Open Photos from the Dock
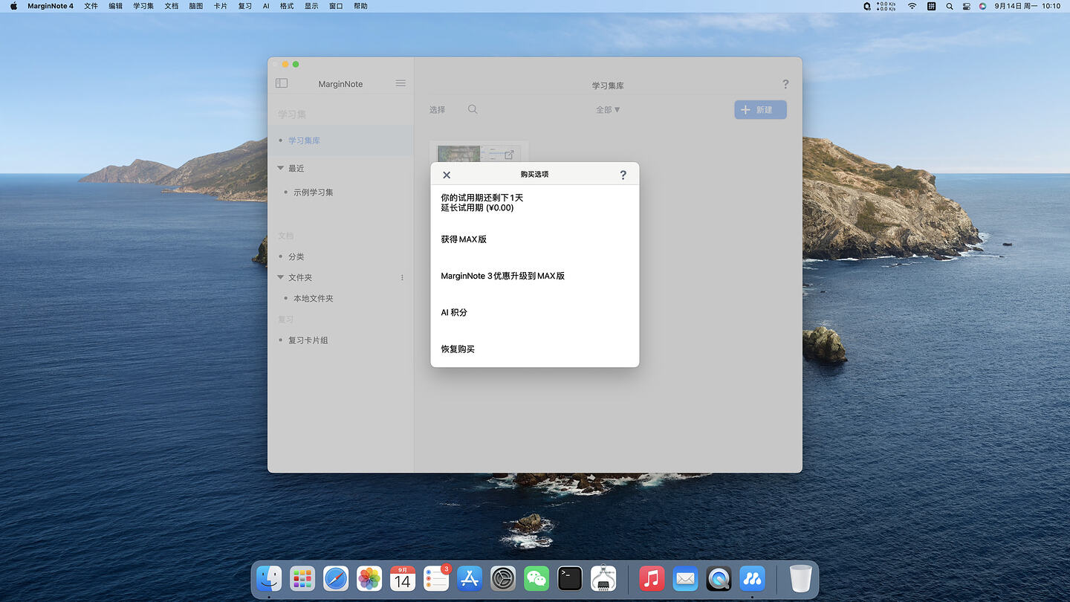This screenshot has height=602, width=1070. pyautogui.click(x=369, y=577)
